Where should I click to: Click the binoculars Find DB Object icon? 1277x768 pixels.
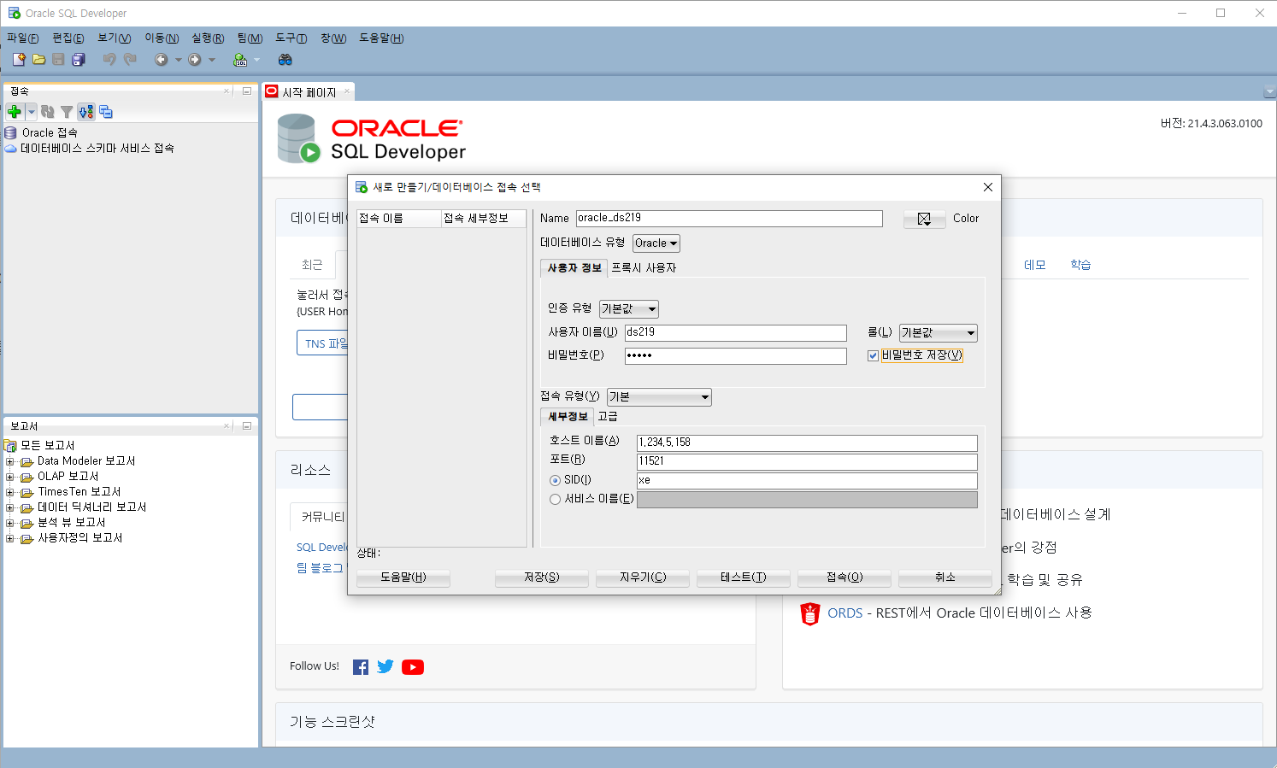285,59
